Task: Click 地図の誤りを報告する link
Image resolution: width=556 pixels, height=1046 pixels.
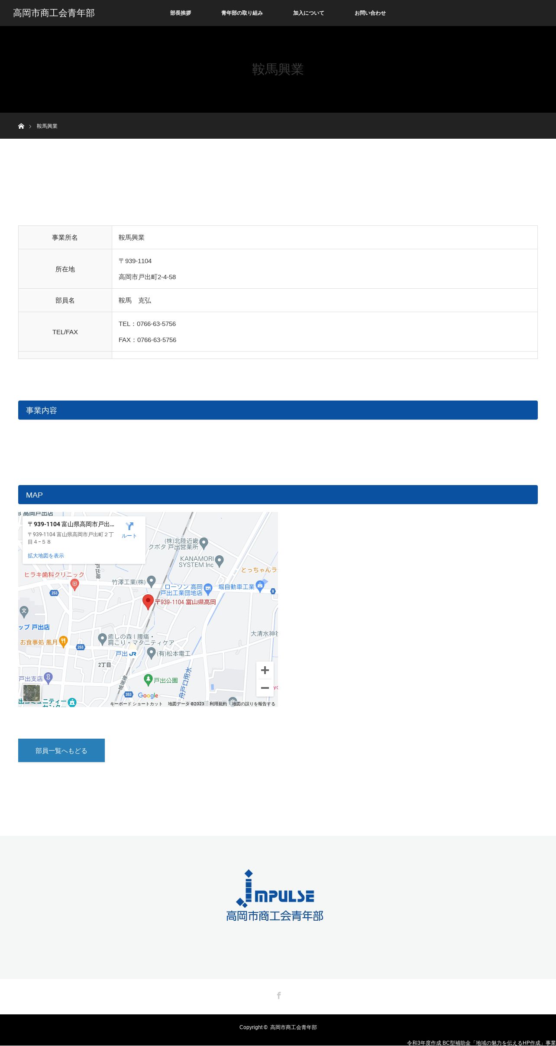Action: coord(254,704)
